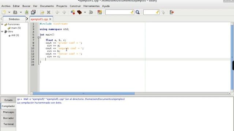Click the horizontal scrollbar left arrow
This screenshot has width=234, height=131.
(x=31, y=94)
